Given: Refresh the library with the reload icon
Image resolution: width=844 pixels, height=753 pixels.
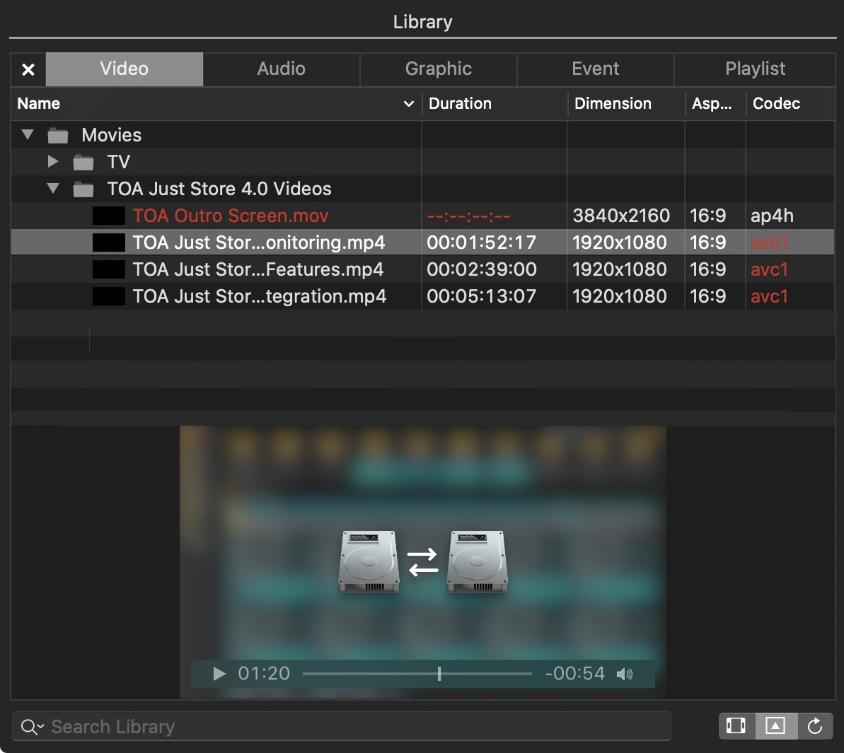Looking at the screenshot, I should (815, 726).
